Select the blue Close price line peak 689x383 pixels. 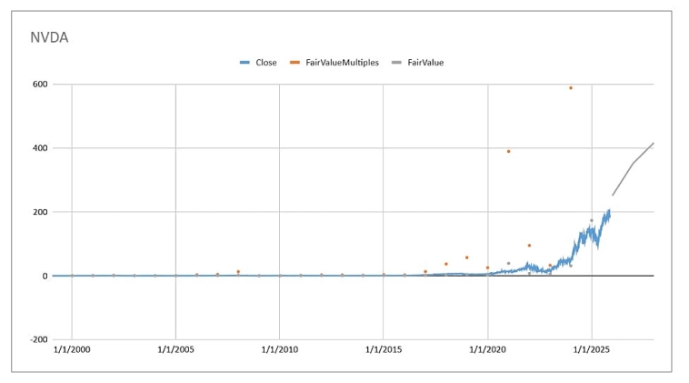tap(609, 211)
